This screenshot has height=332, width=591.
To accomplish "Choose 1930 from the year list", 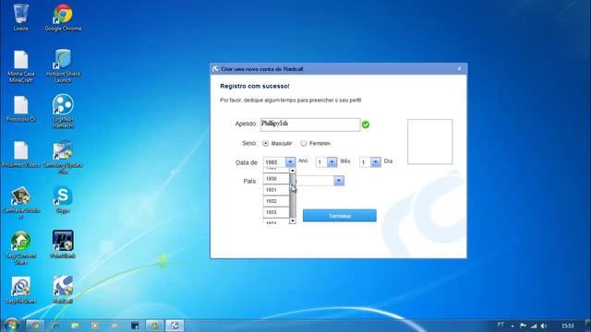I will coord(276,179).
